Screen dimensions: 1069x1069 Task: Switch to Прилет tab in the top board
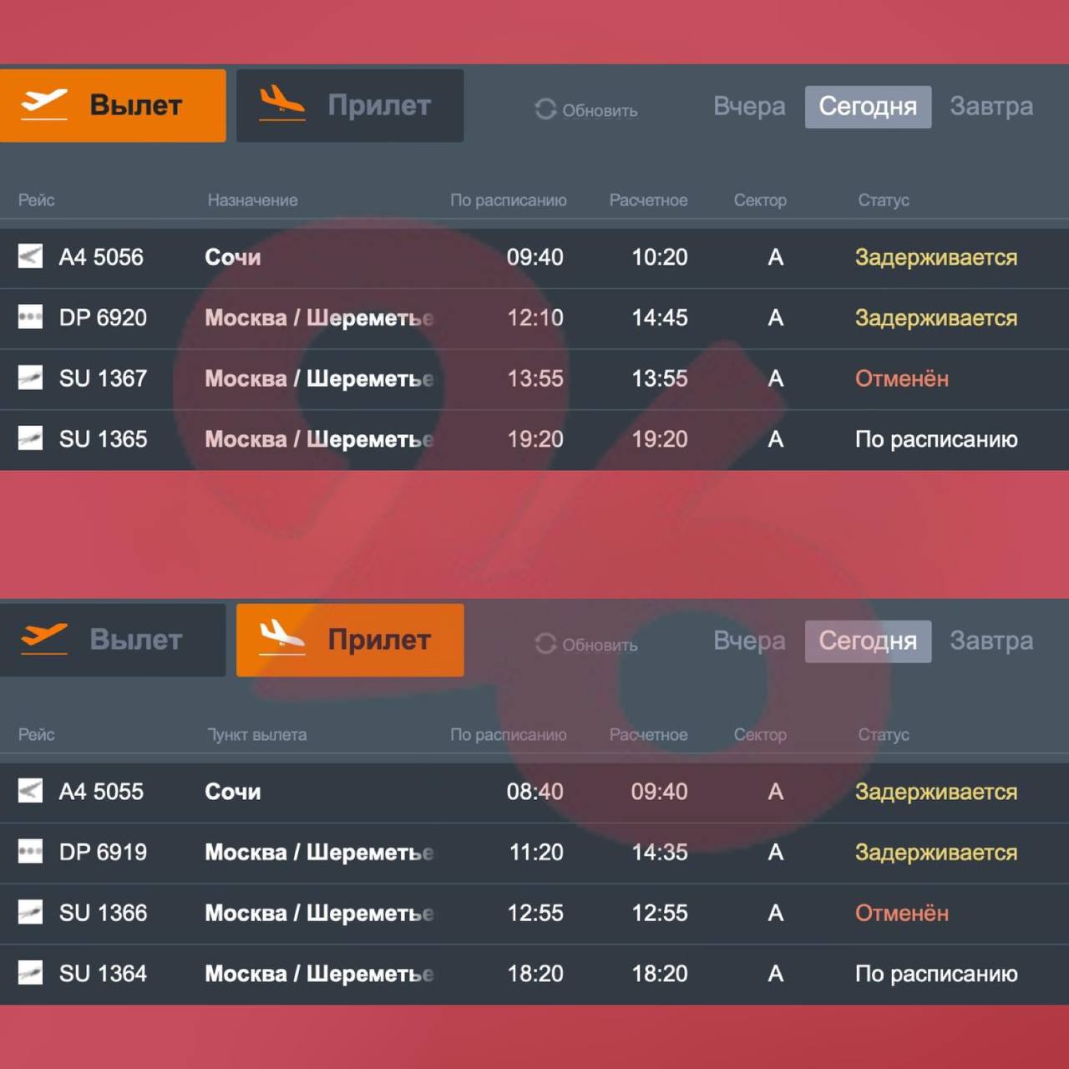pos(350,105)
